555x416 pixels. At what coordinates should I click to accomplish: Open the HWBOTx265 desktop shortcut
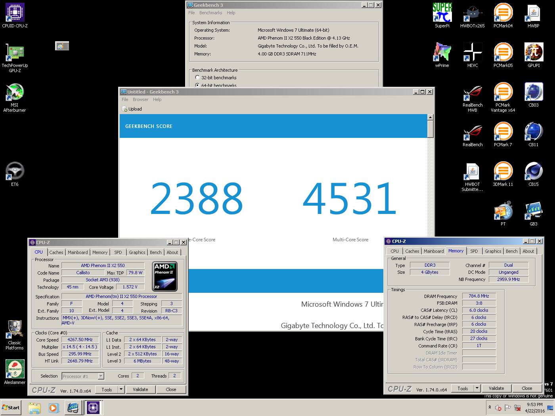(x=473, y=15)
